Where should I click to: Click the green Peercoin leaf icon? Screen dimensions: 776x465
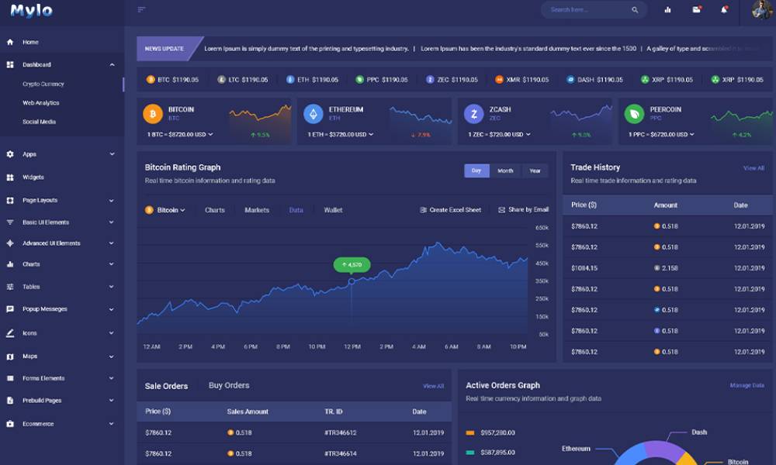tap(634, 114)
